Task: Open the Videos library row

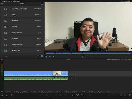Action: coord(22,15)
